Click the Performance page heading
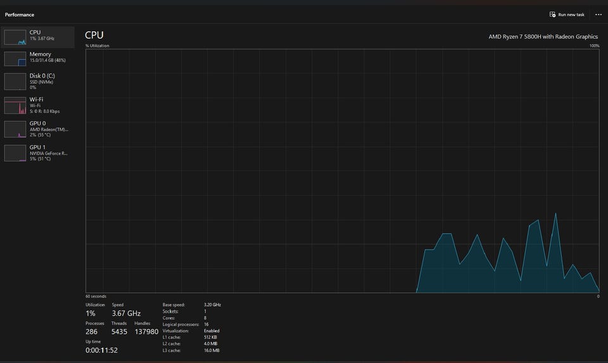 20,15
